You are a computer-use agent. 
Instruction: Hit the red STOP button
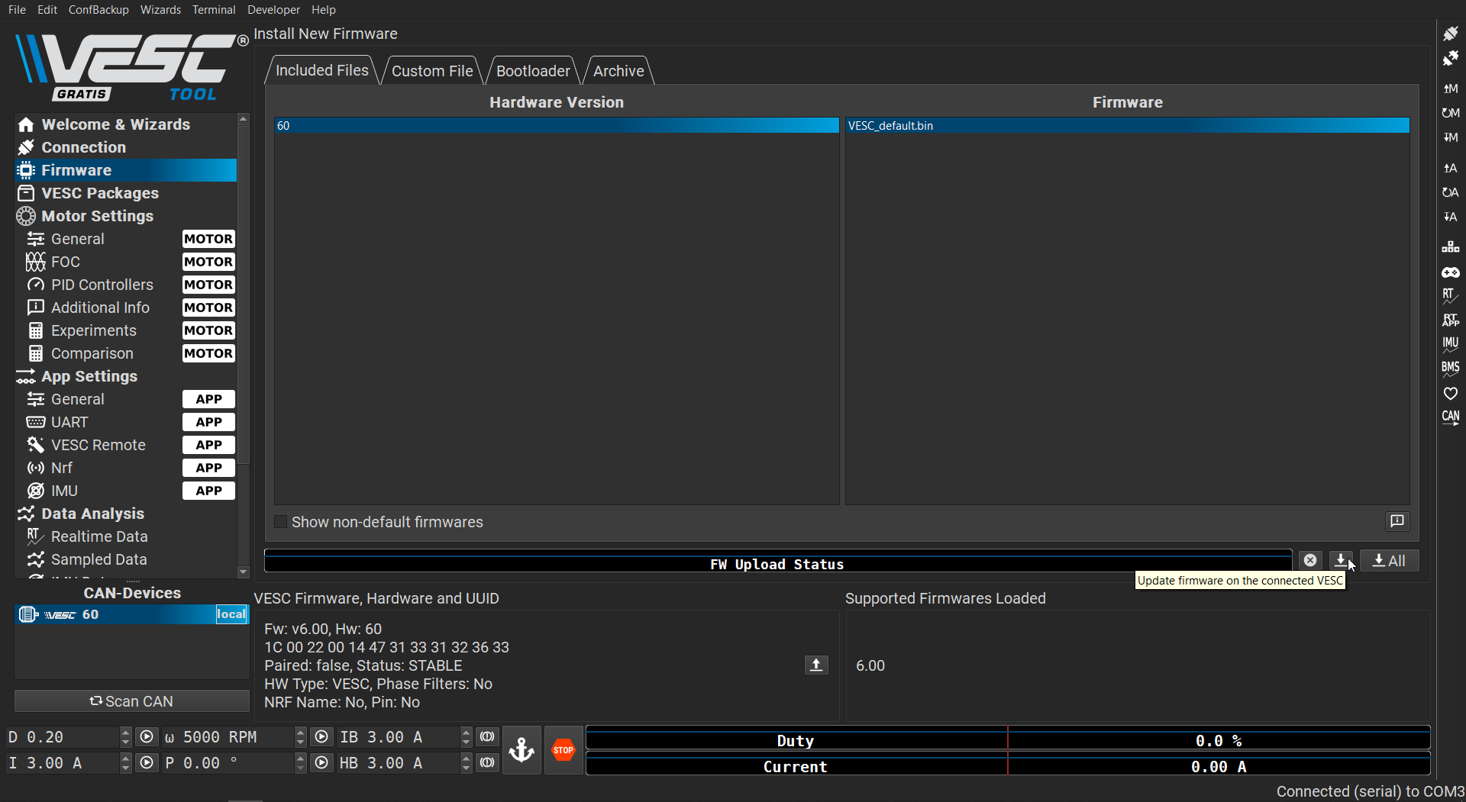(563, 750)
